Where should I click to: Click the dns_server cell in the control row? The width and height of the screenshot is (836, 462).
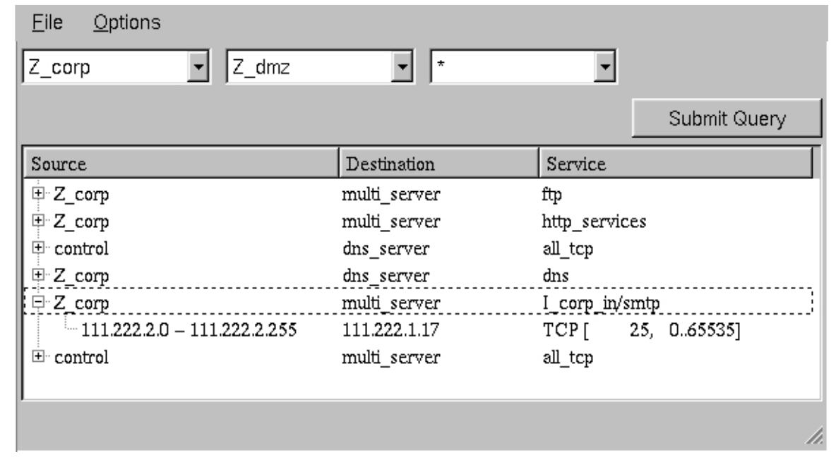click(x=386, y=248)
